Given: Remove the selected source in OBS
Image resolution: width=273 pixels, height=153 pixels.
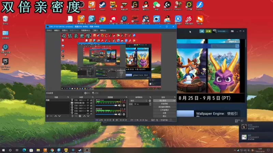Looking at the screenshot, I should (76, 116).
